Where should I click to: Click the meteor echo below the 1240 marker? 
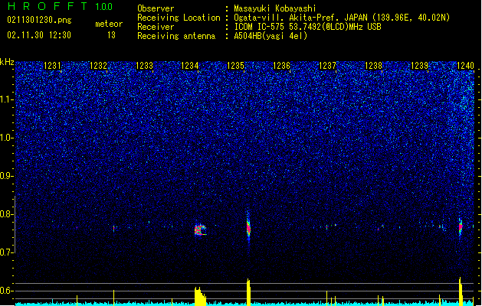coord(461,226)
